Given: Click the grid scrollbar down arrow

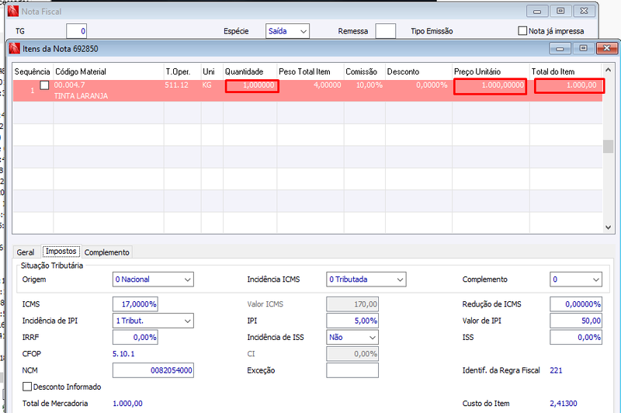Looking at the screenshot, I should pyautogui.click(x=609, y=227).
